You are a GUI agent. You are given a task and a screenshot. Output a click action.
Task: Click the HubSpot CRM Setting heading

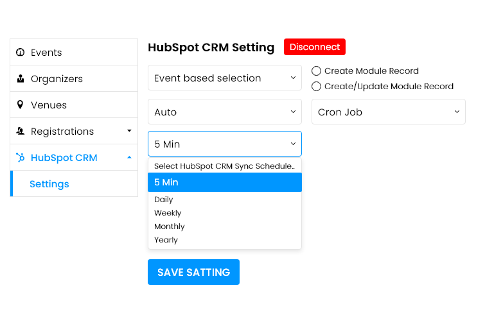click(x=211, y=47)
